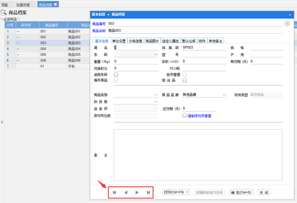Click the 商品编号 column header in table

[x=53, y=25]
